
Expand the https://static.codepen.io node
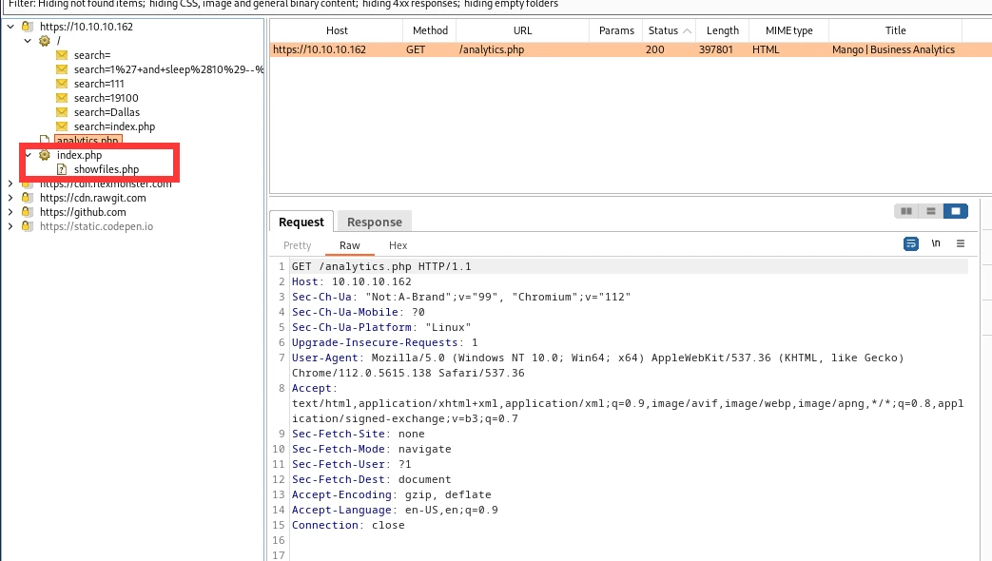(x=10, y=226)
